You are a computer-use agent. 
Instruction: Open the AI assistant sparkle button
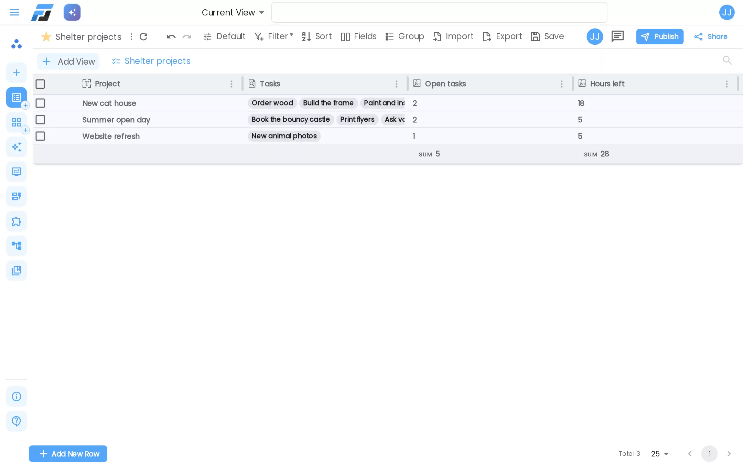[x=72, y=12]
